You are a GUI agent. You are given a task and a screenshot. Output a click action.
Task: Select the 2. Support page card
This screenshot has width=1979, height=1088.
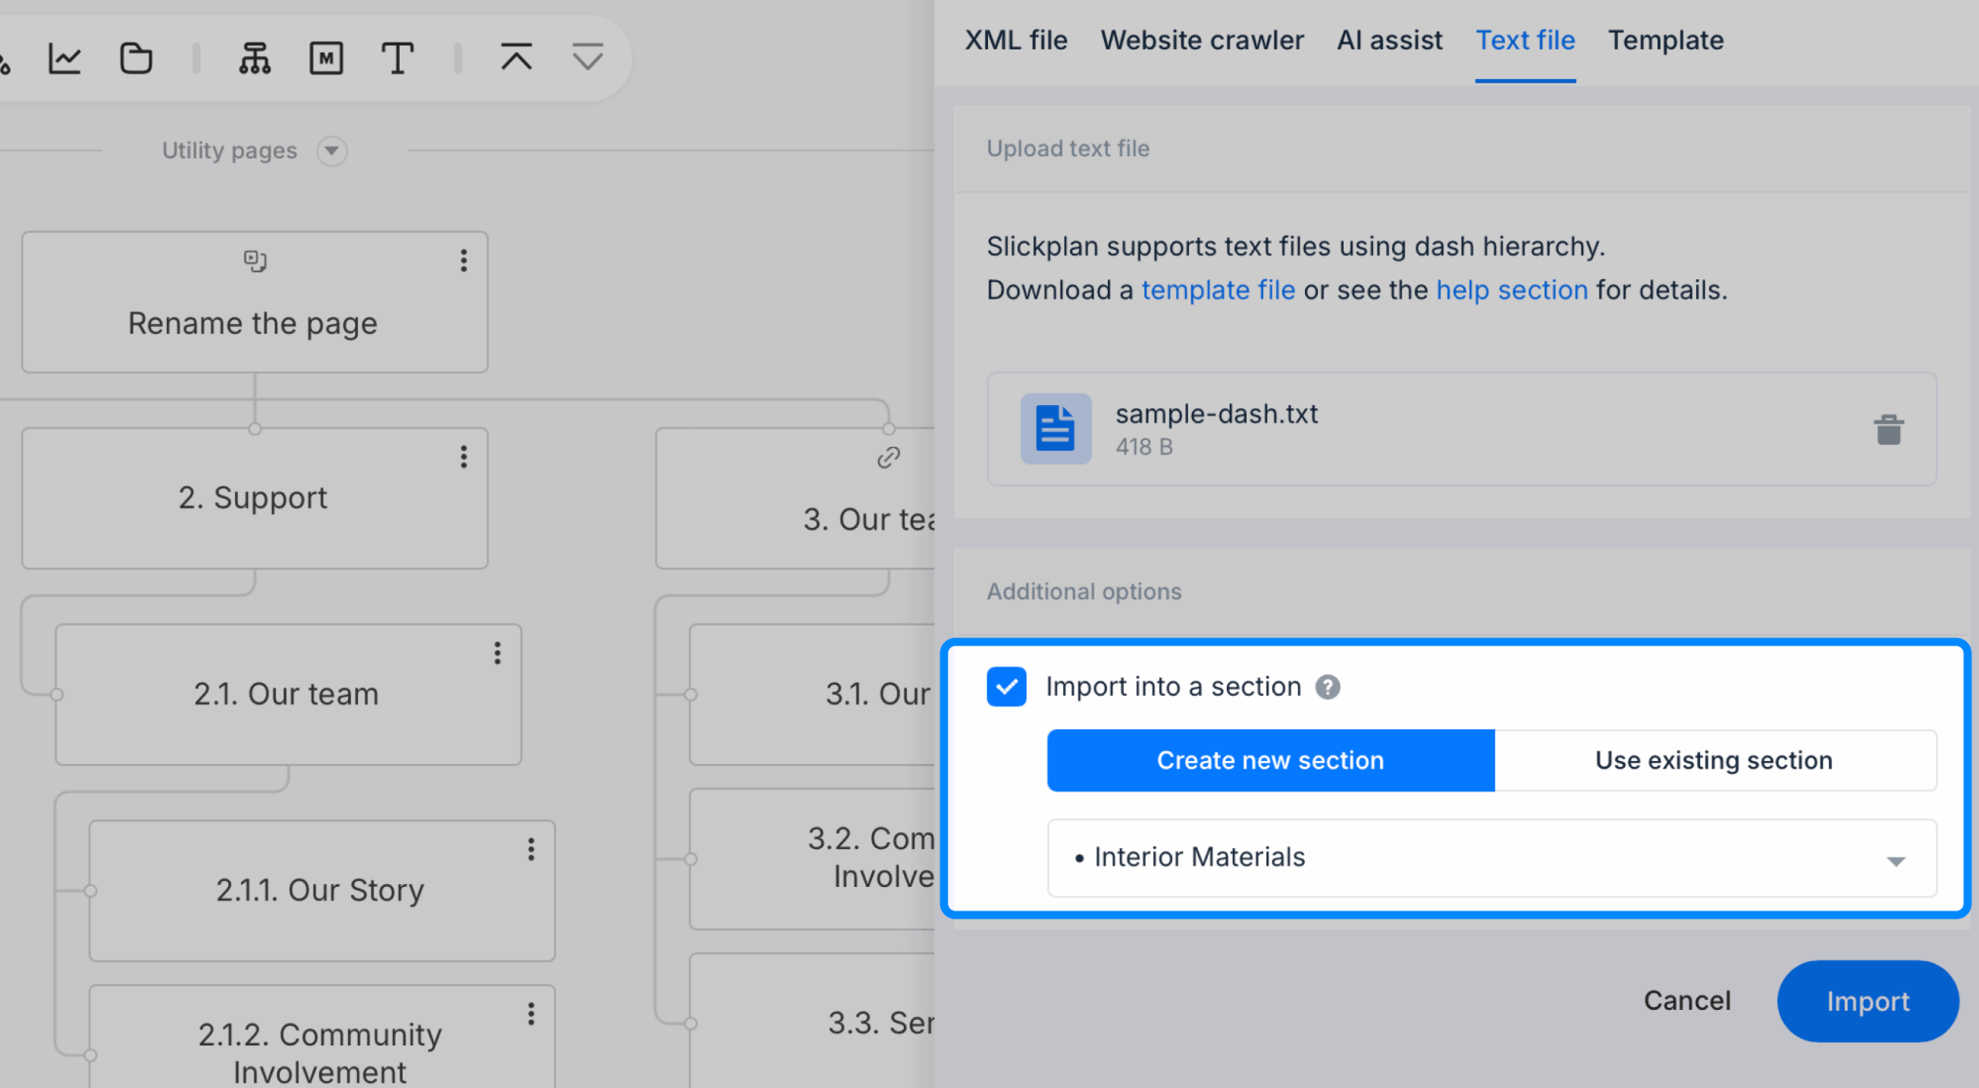(x=255, y=499)
